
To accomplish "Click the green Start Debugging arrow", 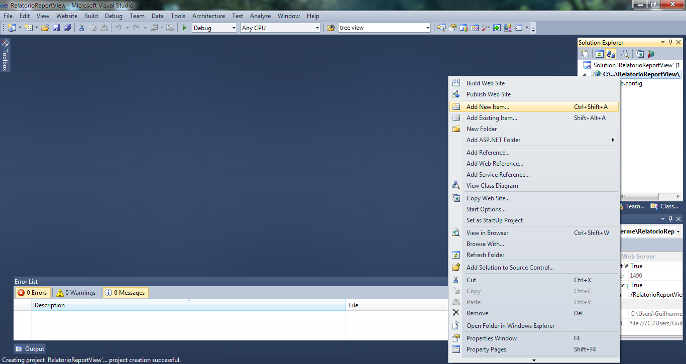I will point(185,28).
